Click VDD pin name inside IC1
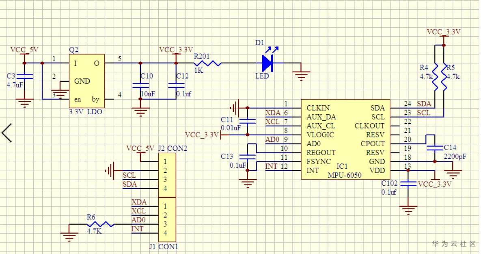This screenshot has height=254, width=481. pyautogui.click(x=377, y=170)
